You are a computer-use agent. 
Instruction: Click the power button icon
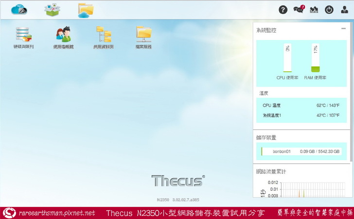click(x=329, y=10)
